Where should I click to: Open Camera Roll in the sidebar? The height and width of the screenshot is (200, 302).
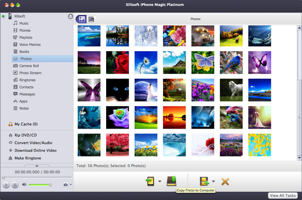(29, 66)
